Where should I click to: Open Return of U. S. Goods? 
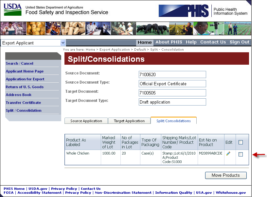point(25,87)
